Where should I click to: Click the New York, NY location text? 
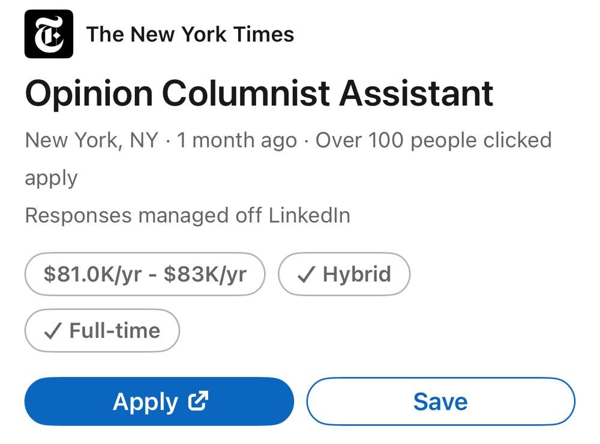[91, 140]
